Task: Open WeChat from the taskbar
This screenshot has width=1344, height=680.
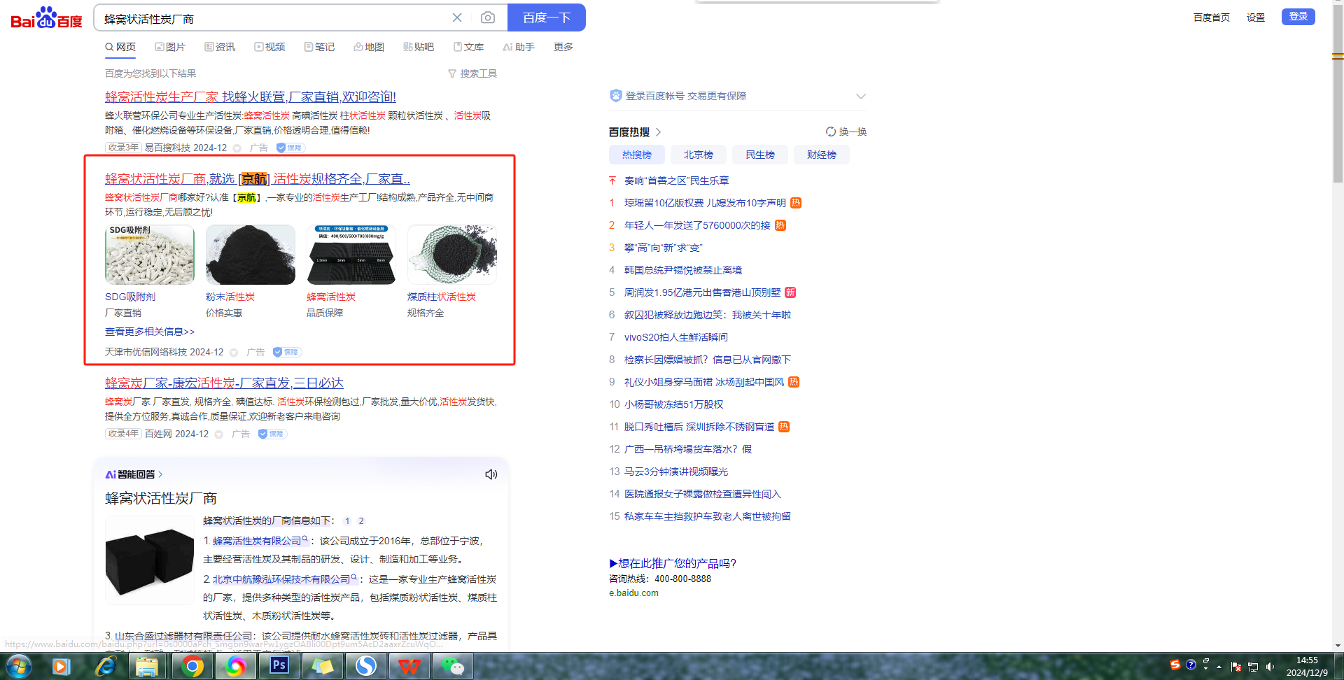Action: click(x=453, y=666)
